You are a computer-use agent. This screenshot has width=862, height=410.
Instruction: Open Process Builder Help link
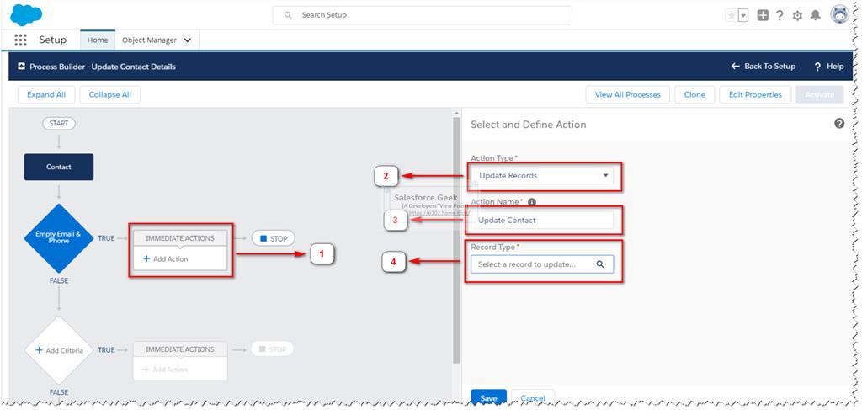click(829, 66)
